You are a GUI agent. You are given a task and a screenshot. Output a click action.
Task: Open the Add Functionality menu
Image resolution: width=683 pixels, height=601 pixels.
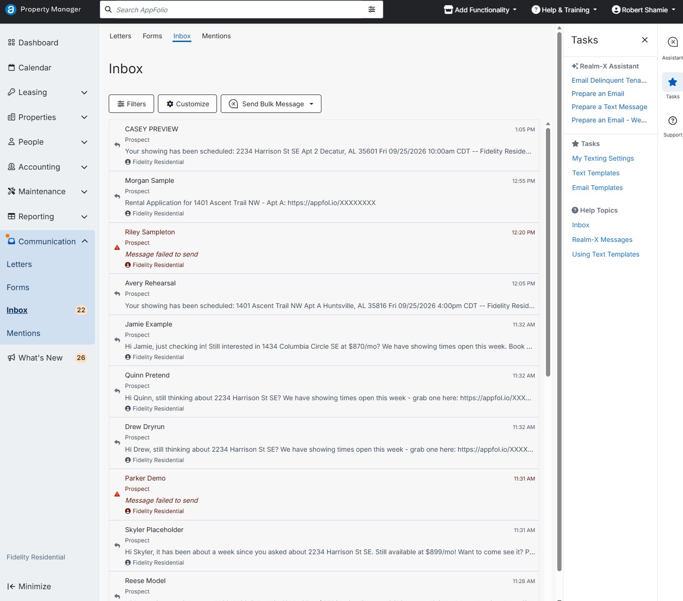coord(481,10)
